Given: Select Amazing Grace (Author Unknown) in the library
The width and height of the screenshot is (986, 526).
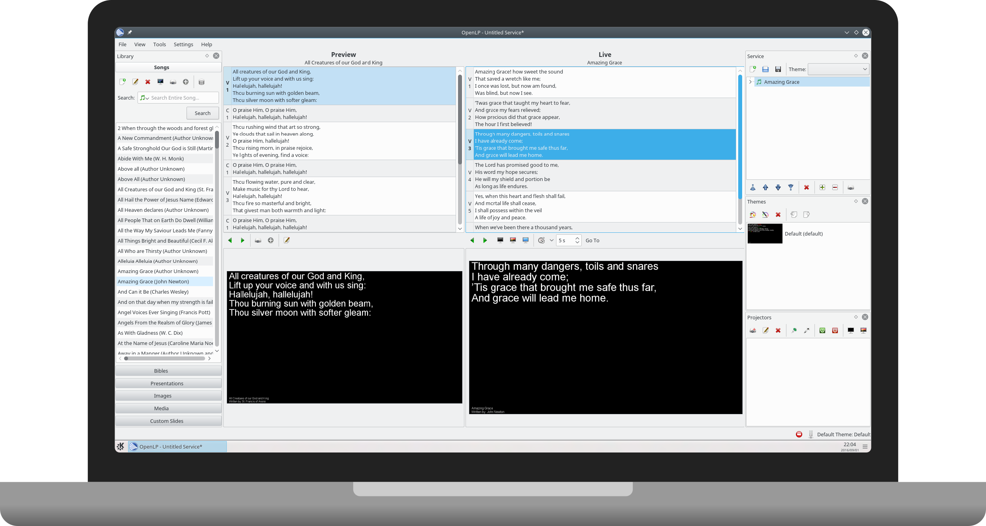Looking at the screenshot, I should coord(158,271).
